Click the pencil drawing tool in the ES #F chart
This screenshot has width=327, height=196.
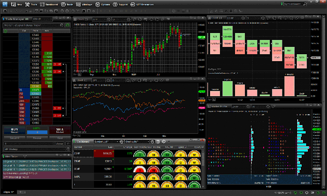269,18
